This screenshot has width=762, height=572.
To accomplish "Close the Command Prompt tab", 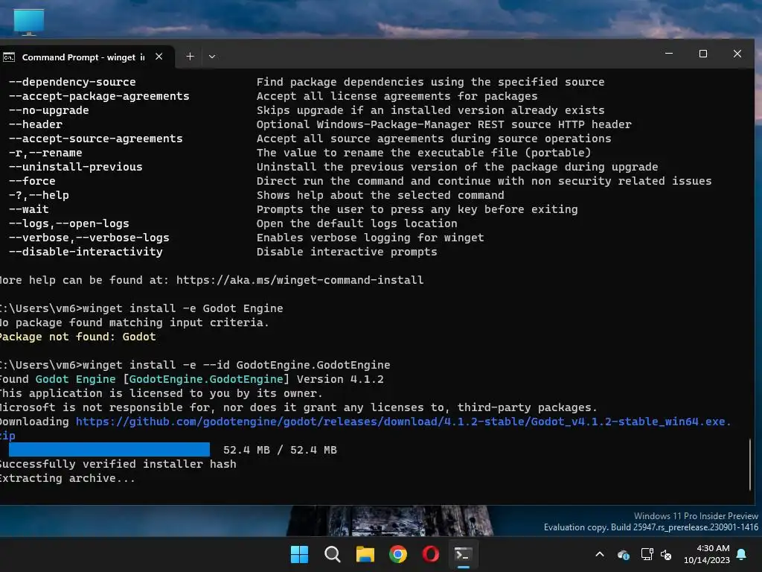I will coord(159,57).
